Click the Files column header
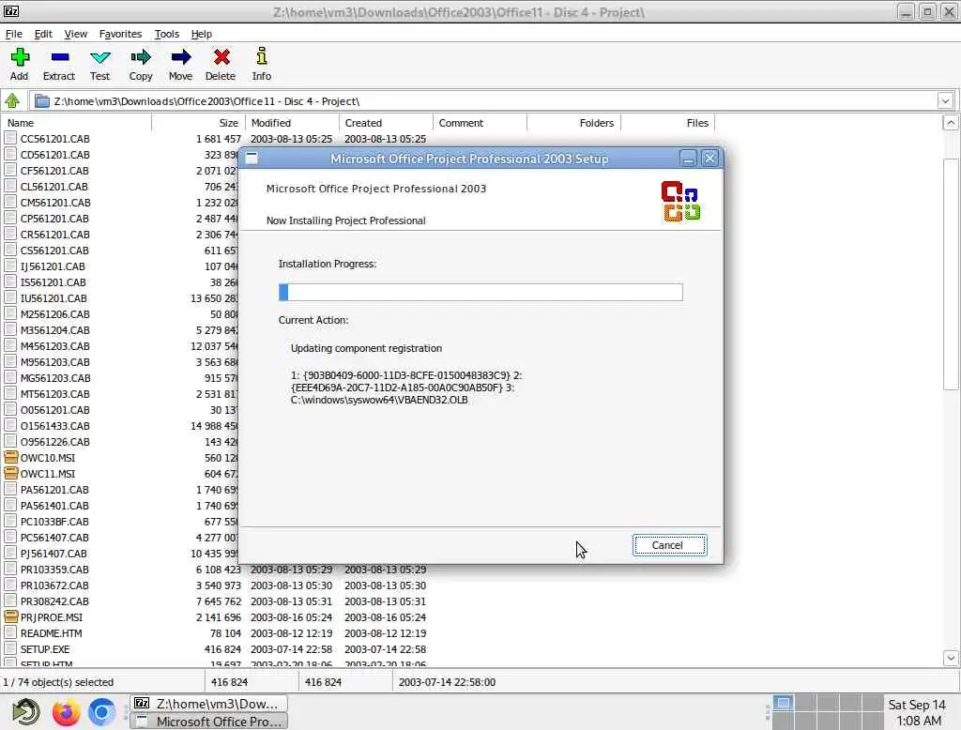The width and height of the screenshot is (961, 730). [668, 123]
